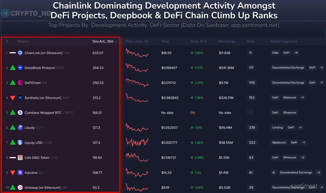Image resolution: width=326 pixels, height=193 pixels.
Task: Click the ChainLink 7d price chart thumbnail
Action: click(x=137, y=53)
